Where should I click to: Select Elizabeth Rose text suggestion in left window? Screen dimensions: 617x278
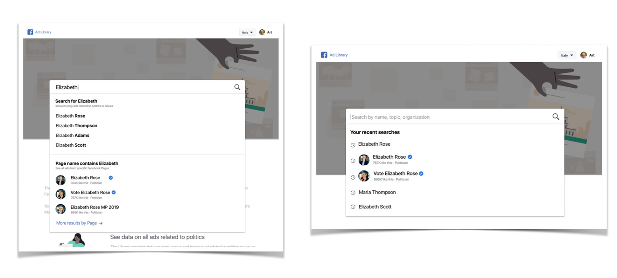tap(70, 116)
